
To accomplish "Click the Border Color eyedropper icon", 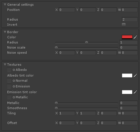I will point(135,37).
